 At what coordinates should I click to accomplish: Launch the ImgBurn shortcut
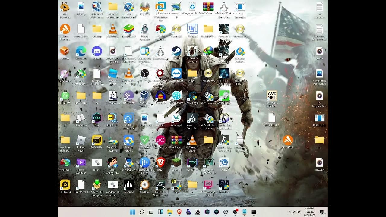pos(145,8)
